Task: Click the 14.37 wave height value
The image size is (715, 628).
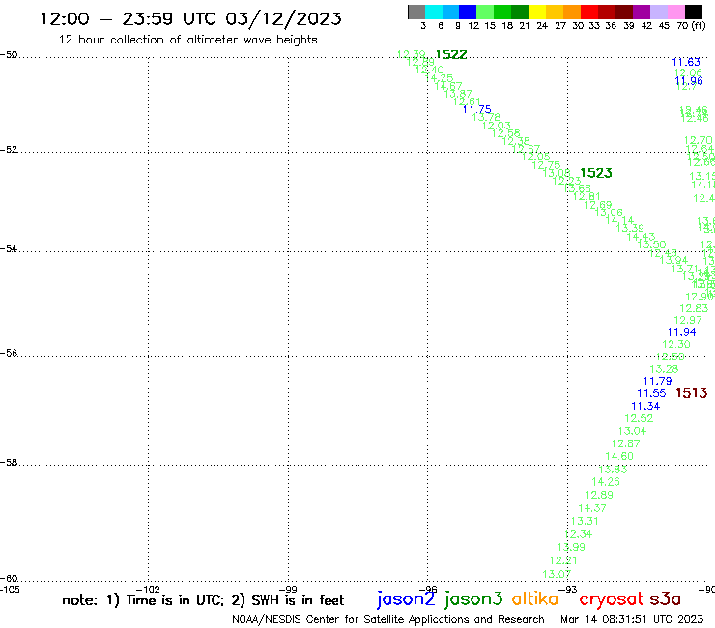Action: 592,508
